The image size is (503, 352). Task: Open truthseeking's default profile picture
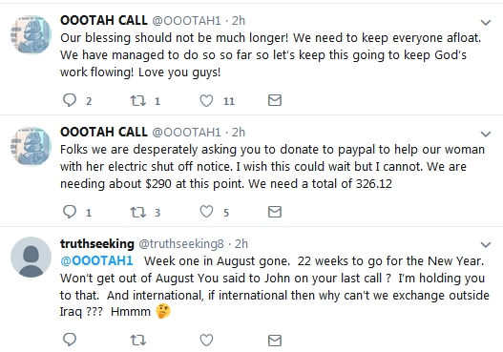(31, 258)
